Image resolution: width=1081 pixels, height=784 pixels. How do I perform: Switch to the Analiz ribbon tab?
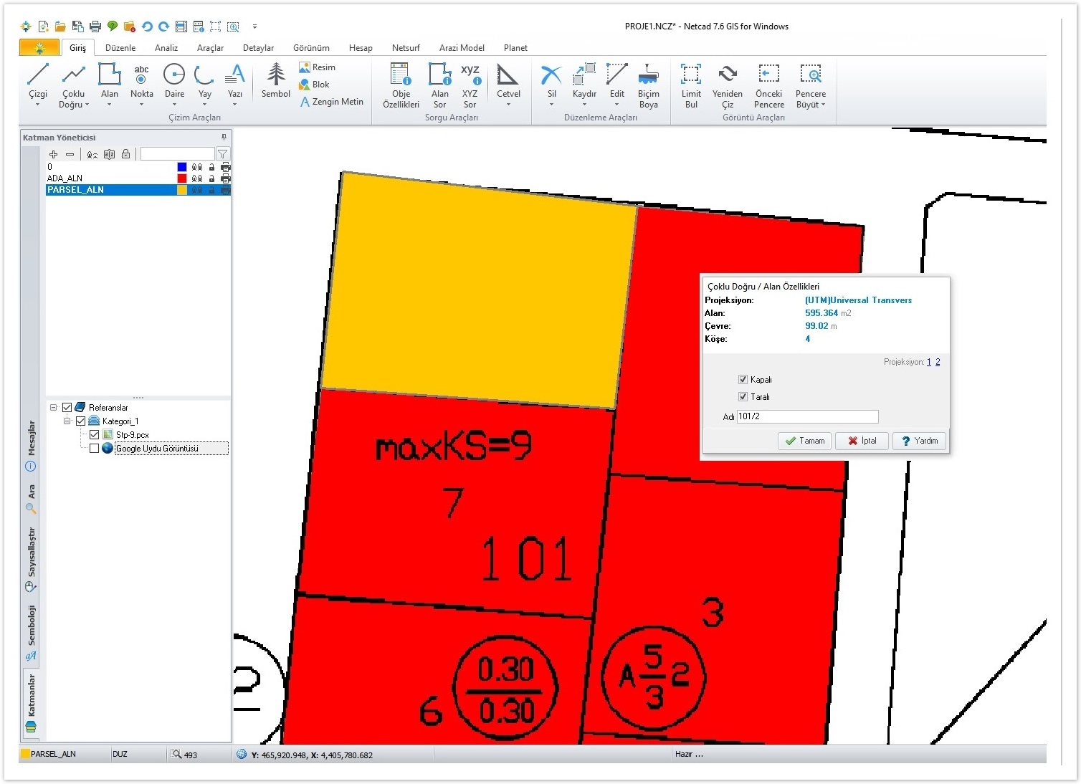point(166,48)
